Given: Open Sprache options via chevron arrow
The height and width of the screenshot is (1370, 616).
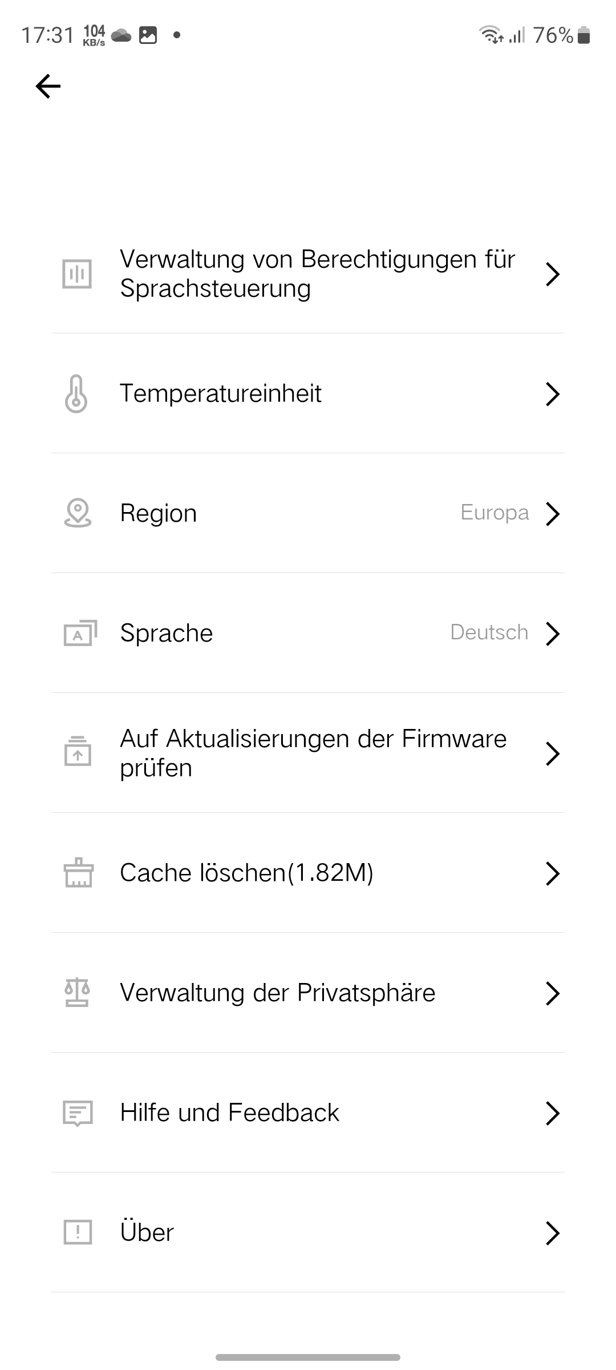Looking at the screenshot, I should 552,633.
